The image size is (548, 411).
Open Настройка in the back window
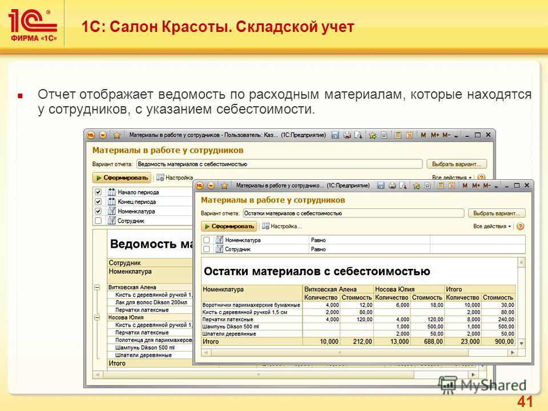point(175,178)
